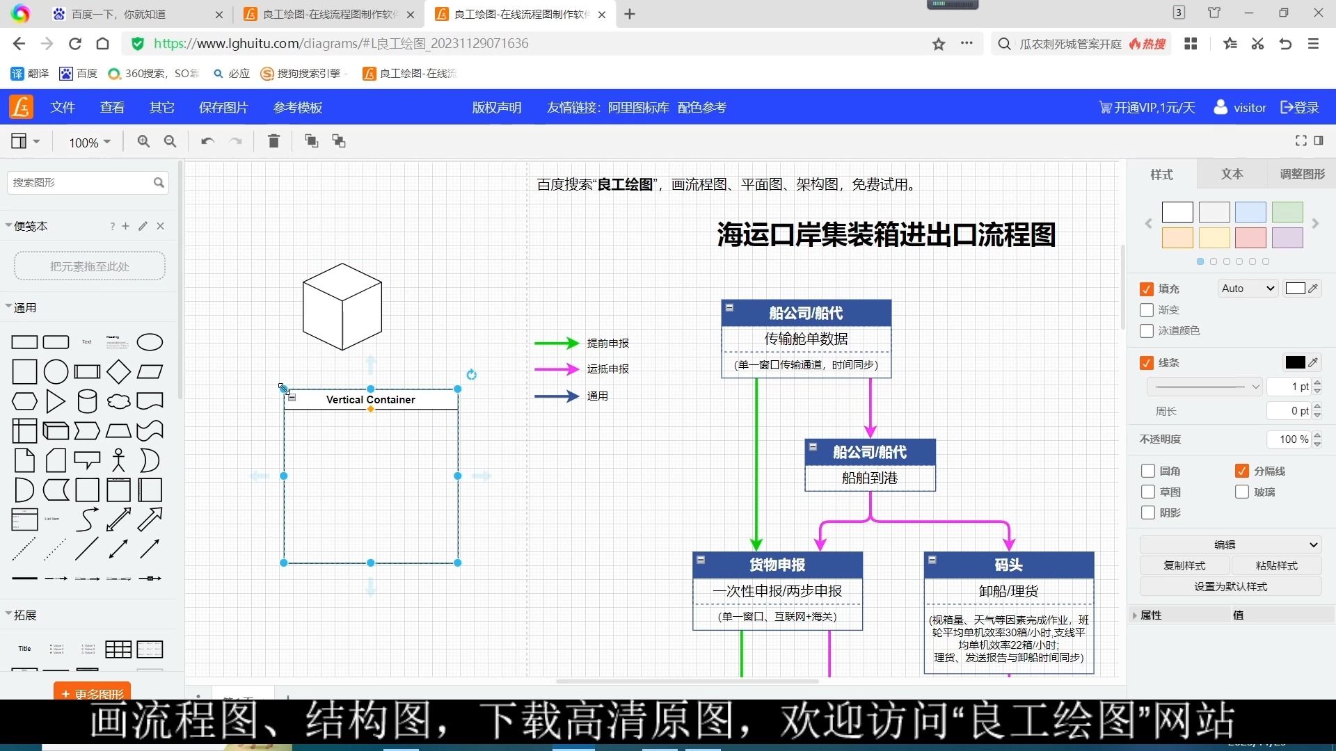
Task: Click the trash delete icon
Action: 273,142
